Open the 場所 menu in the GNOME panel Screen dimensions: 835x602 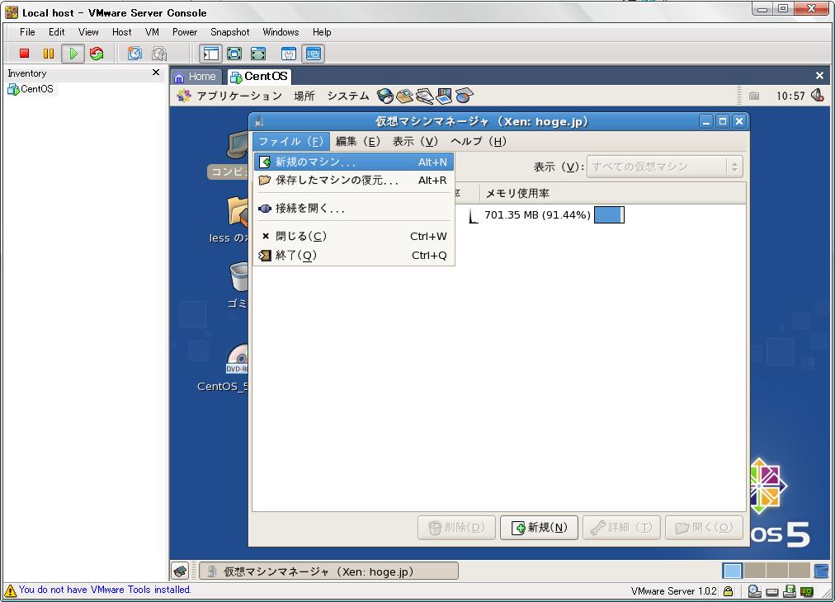304,96
